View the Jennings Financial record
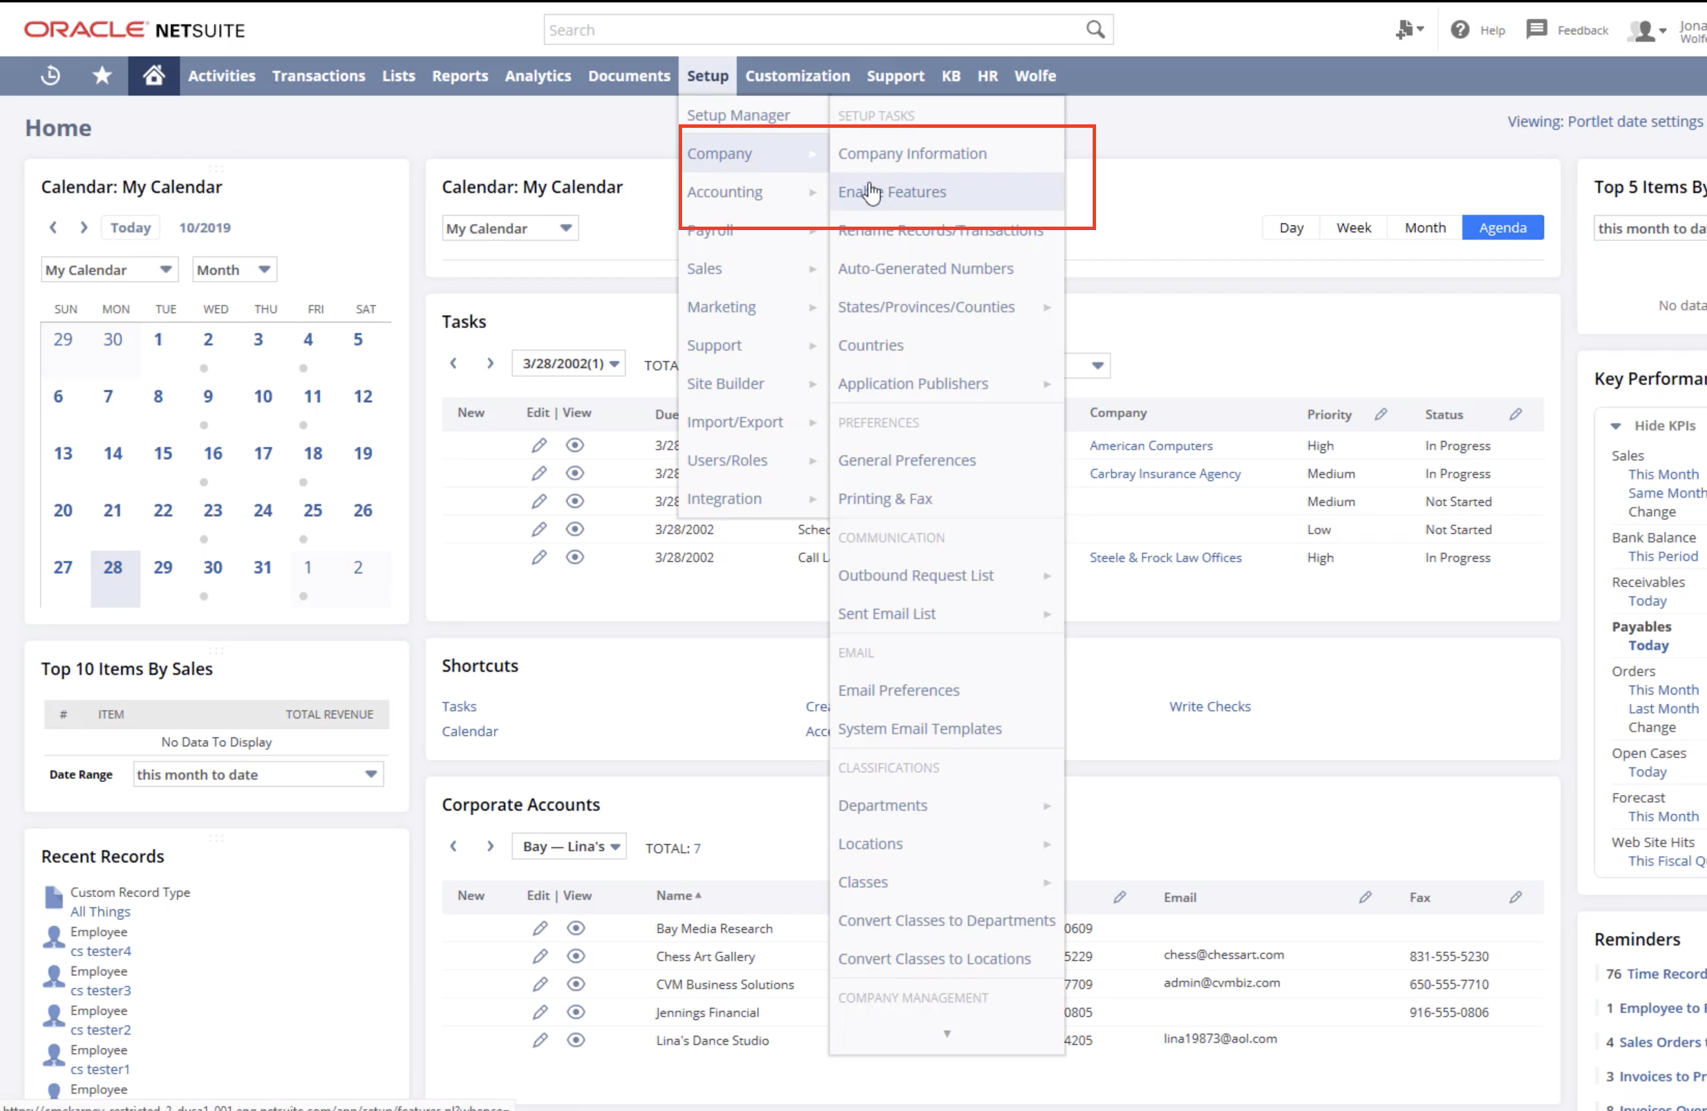Image resolution: width=1707 pixels, height=1111 pixels. 575,1012
